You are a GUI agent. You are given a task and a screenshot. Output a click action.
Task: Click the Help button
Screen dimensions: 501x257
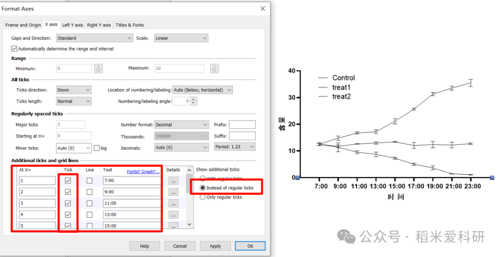tap(144, 246)
